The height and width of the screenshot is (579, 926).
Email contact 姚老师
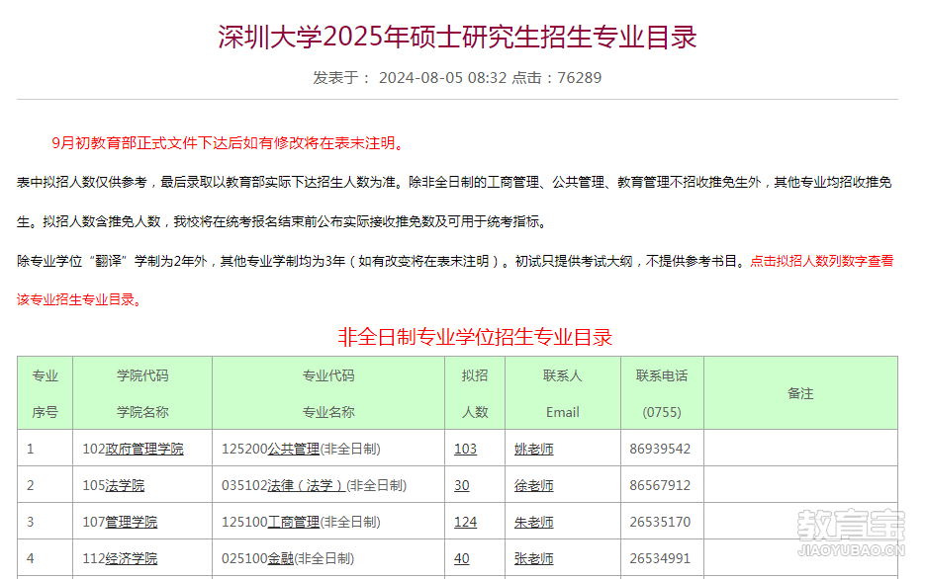[x=534, y=449]
